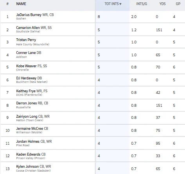Select Kylen Johnson's 65 yards value
The image size is (185, 174).
[158, 169]
